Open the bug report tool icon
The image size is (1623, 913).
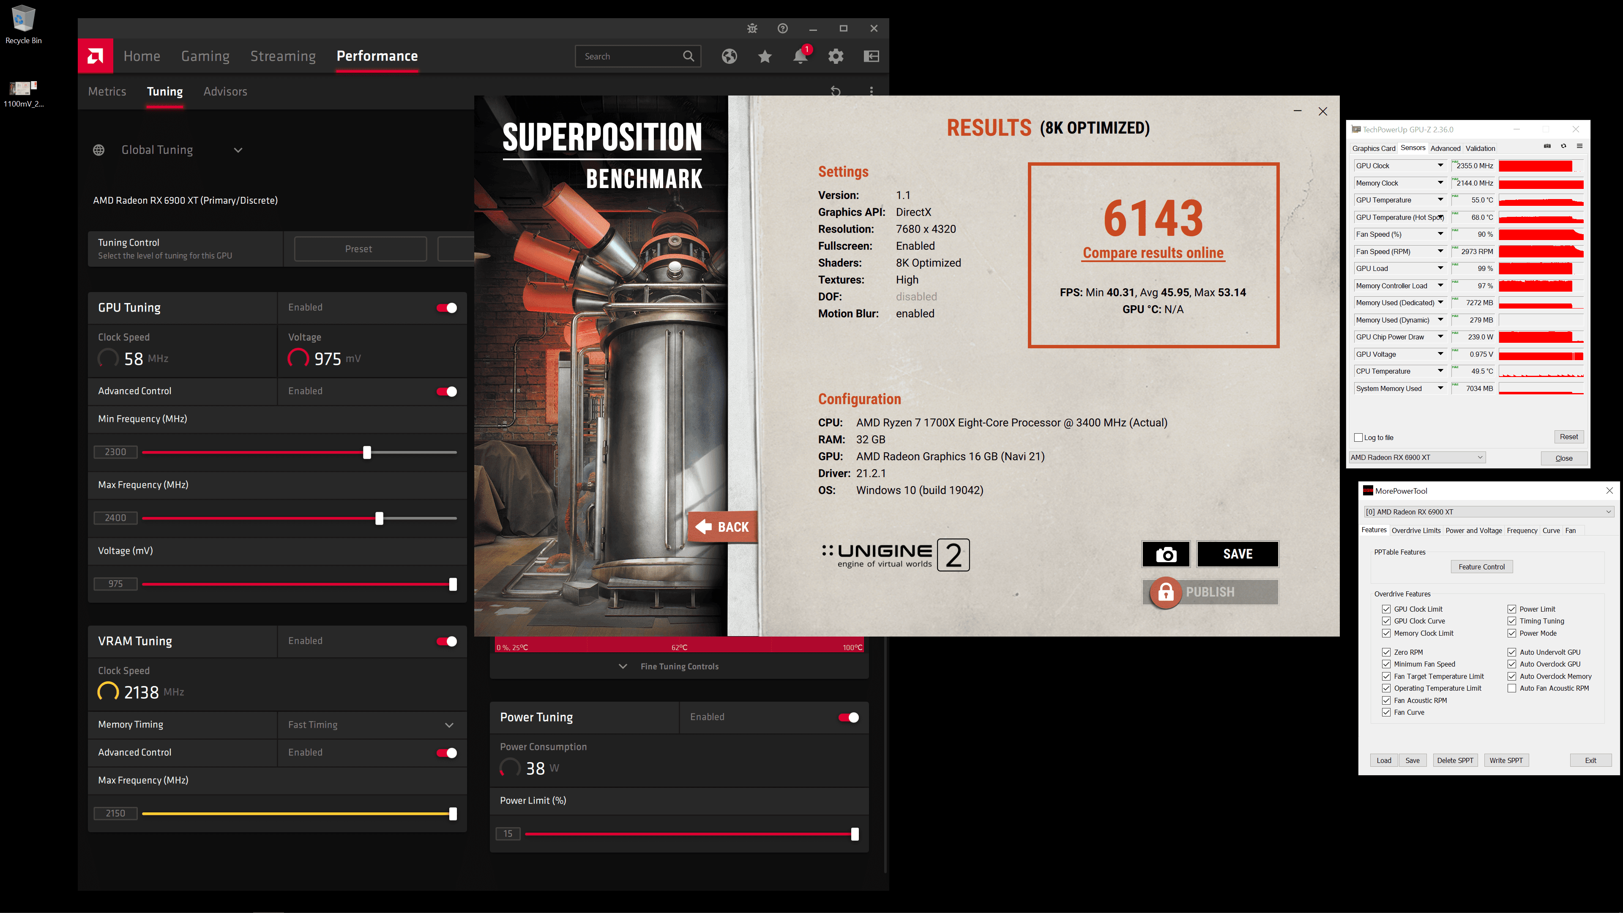click(x=752, y=28)
